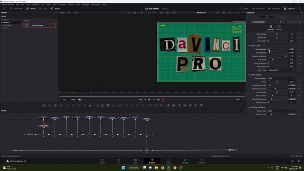This screenshot has width=304, height=171.
Task: Add keyframe for PTR Speed
Action: click(x=299, y=60)
